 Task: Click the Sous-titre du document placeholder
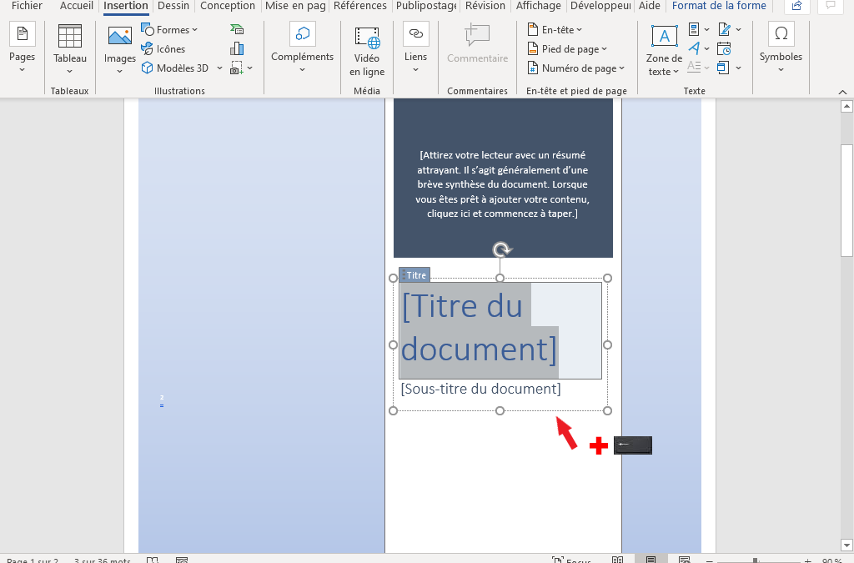pos(481,390)
